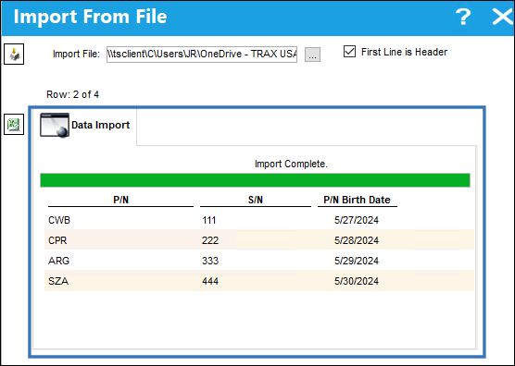Click the Import File path field
Image resolution: width=515 pixels, height=366 pixels.
[x=202, y=54]
